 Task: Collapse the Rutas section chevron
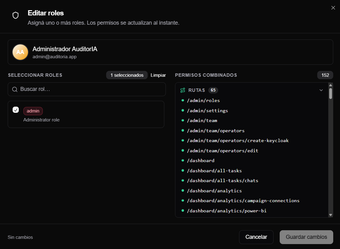click(x=321, y=90)
